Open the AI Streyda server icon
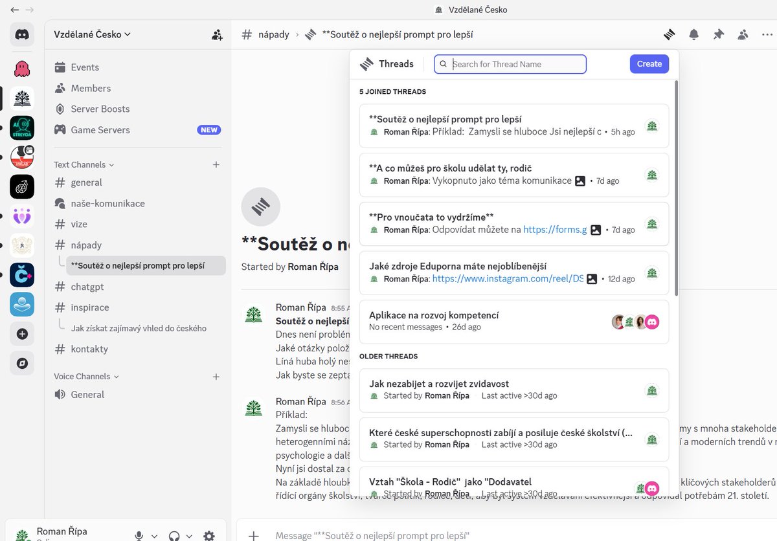This screenshot has height=541, width=777. pos(22,127)
